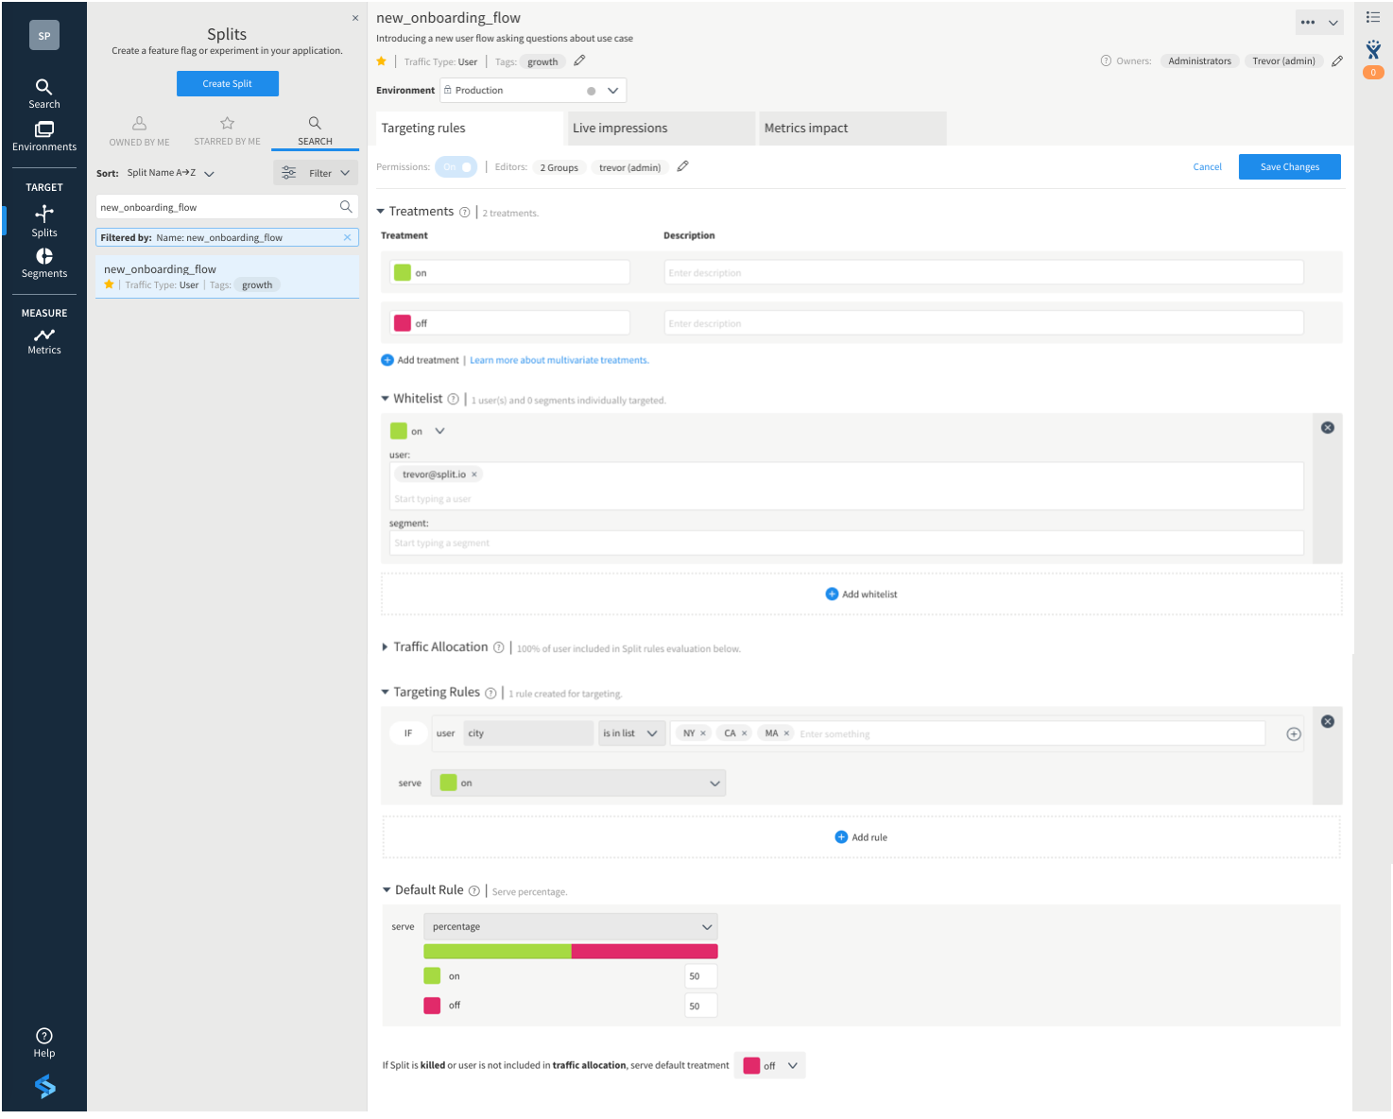The height and width of the screenshot is (1119, 1393).
Task: Switch to the Targeting rules tab
Action: (470, 129)
